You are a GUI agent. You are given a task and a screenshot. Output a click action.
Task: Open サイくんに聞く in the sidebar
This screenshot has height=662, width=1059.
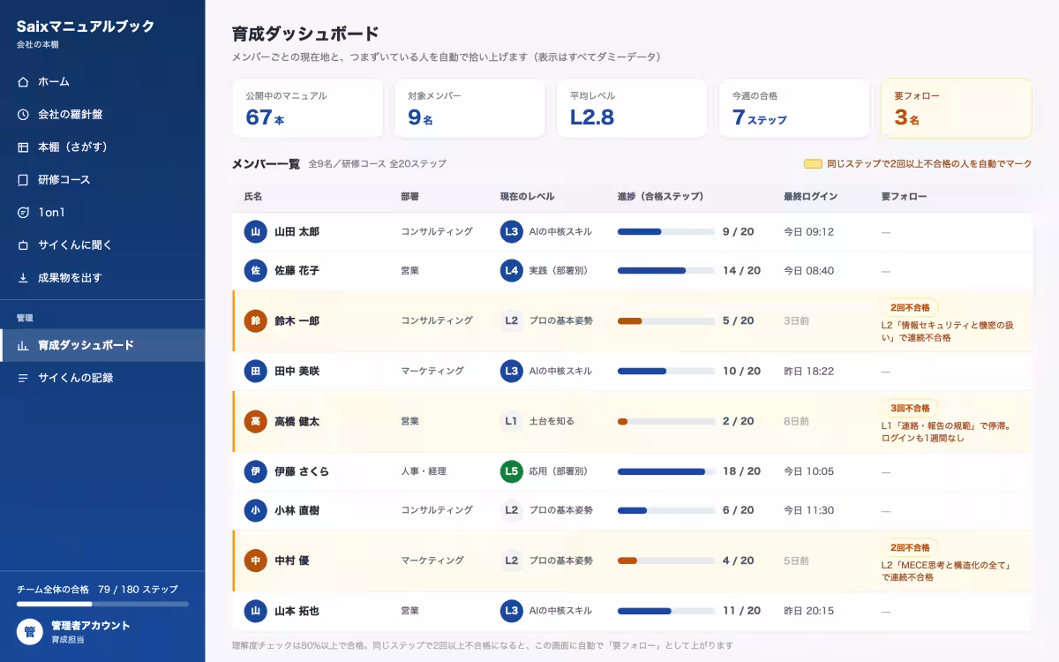(102, 244)
